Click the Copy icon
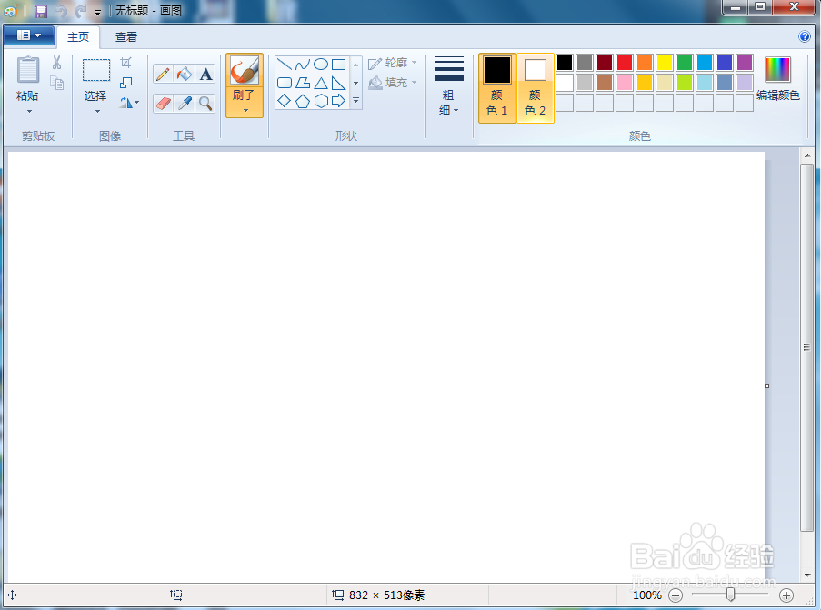The width and height of the screenshot is (821, 610). 56,83
